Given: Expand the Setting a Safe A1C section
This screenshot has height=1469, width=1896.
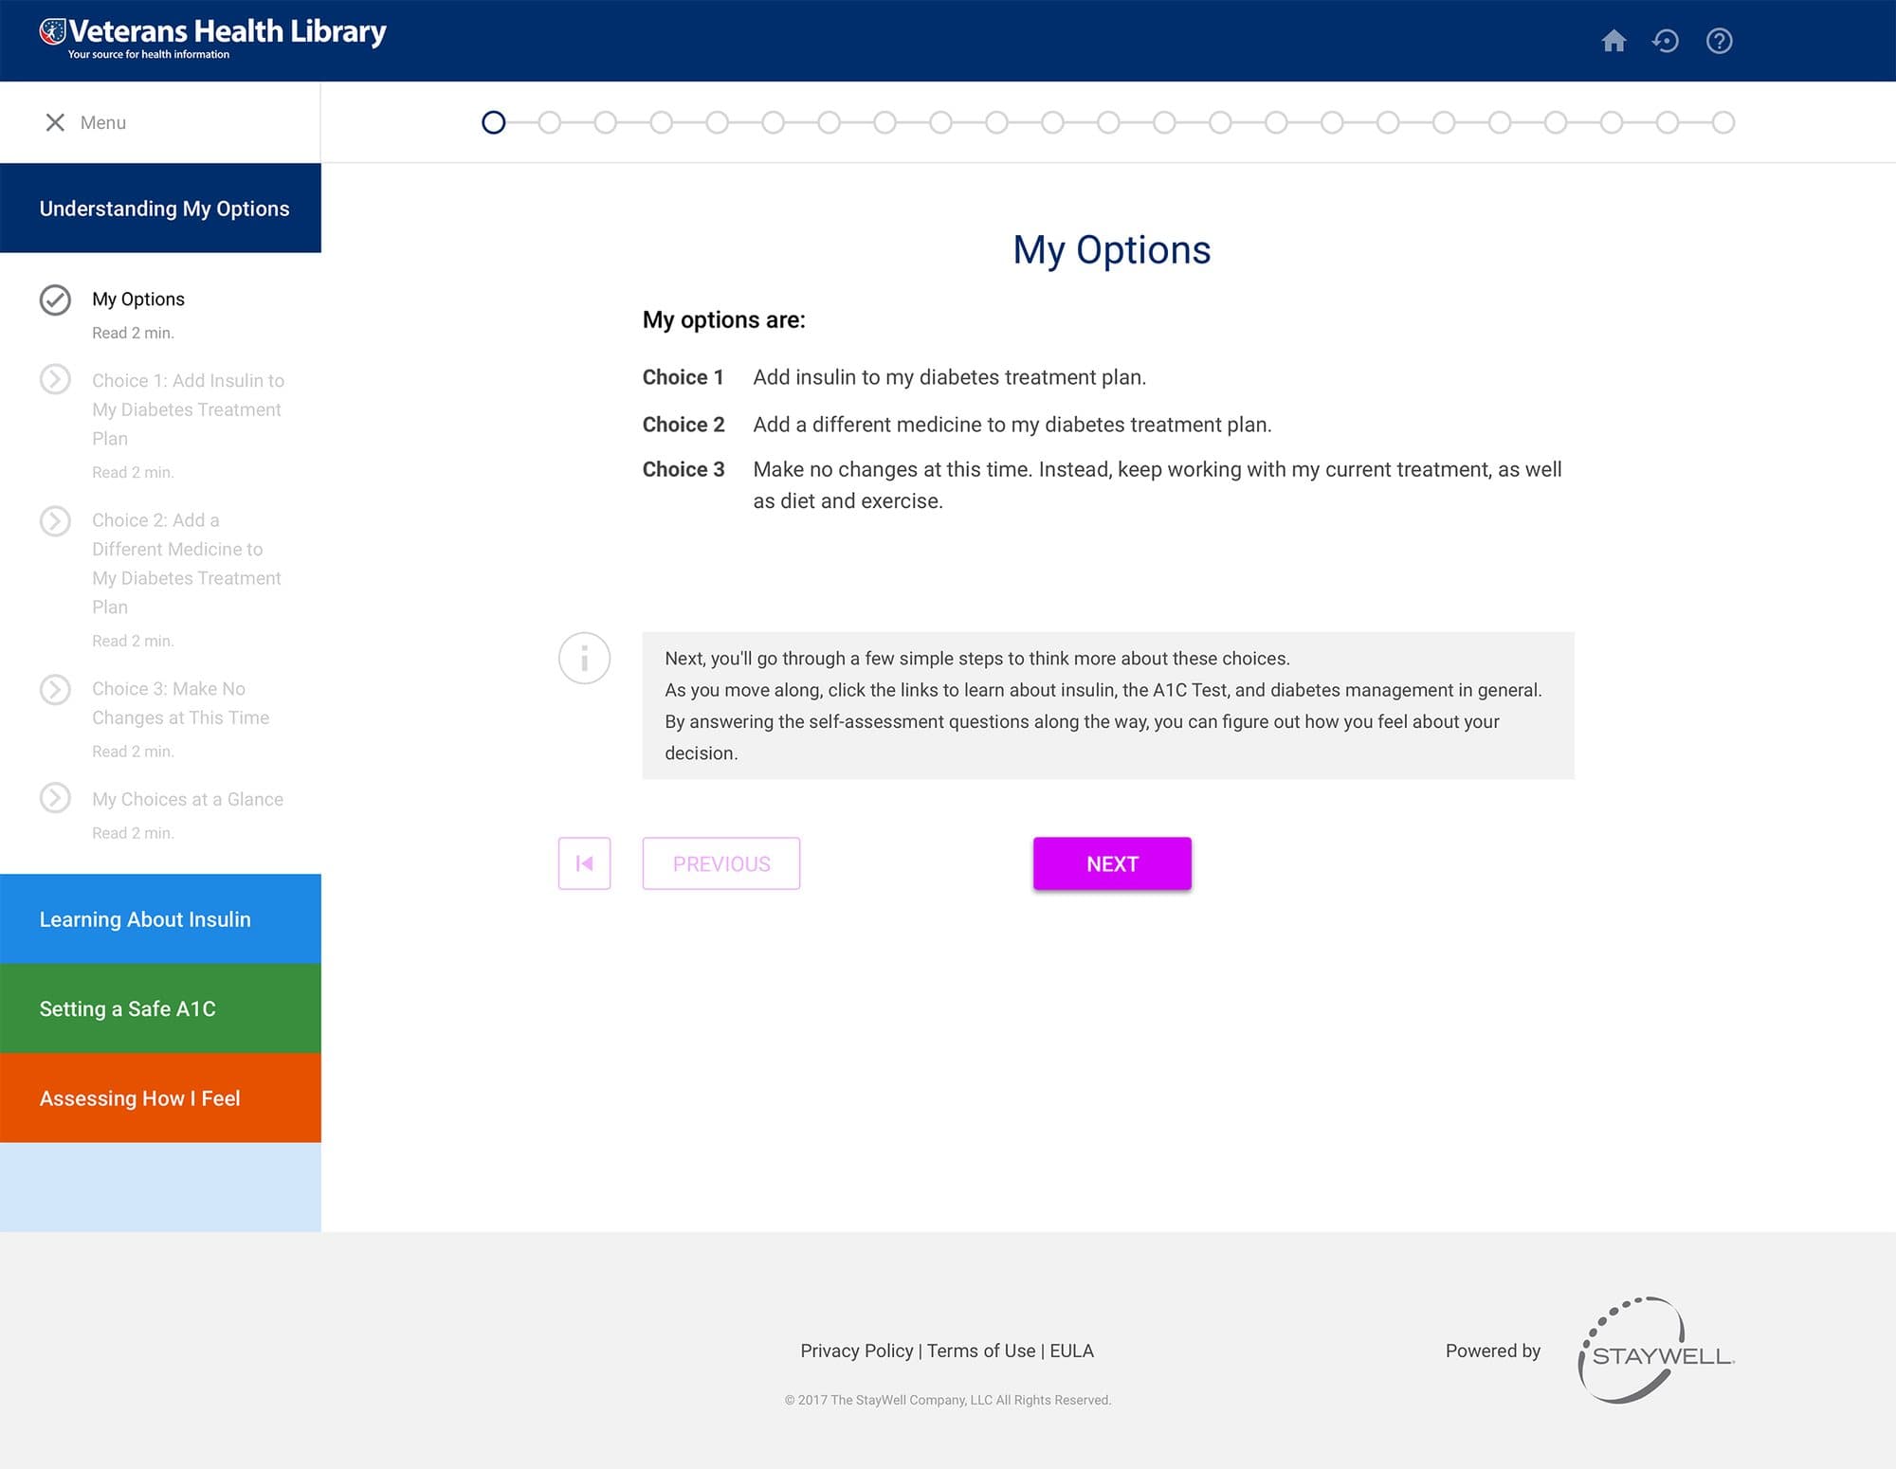Looking at the screenshot, I should pyautogui.click(x=160, y=1008).
